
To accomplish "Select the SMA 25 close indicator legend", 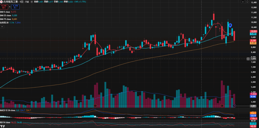I will [6, 15].
